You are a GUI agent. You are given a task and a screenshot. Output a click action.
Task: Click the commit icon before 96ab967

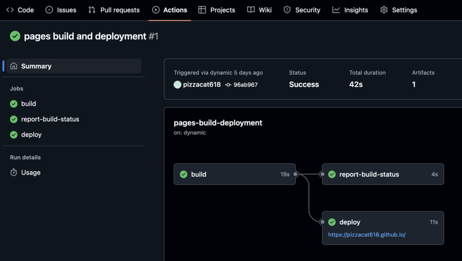(x=228, y=85)
